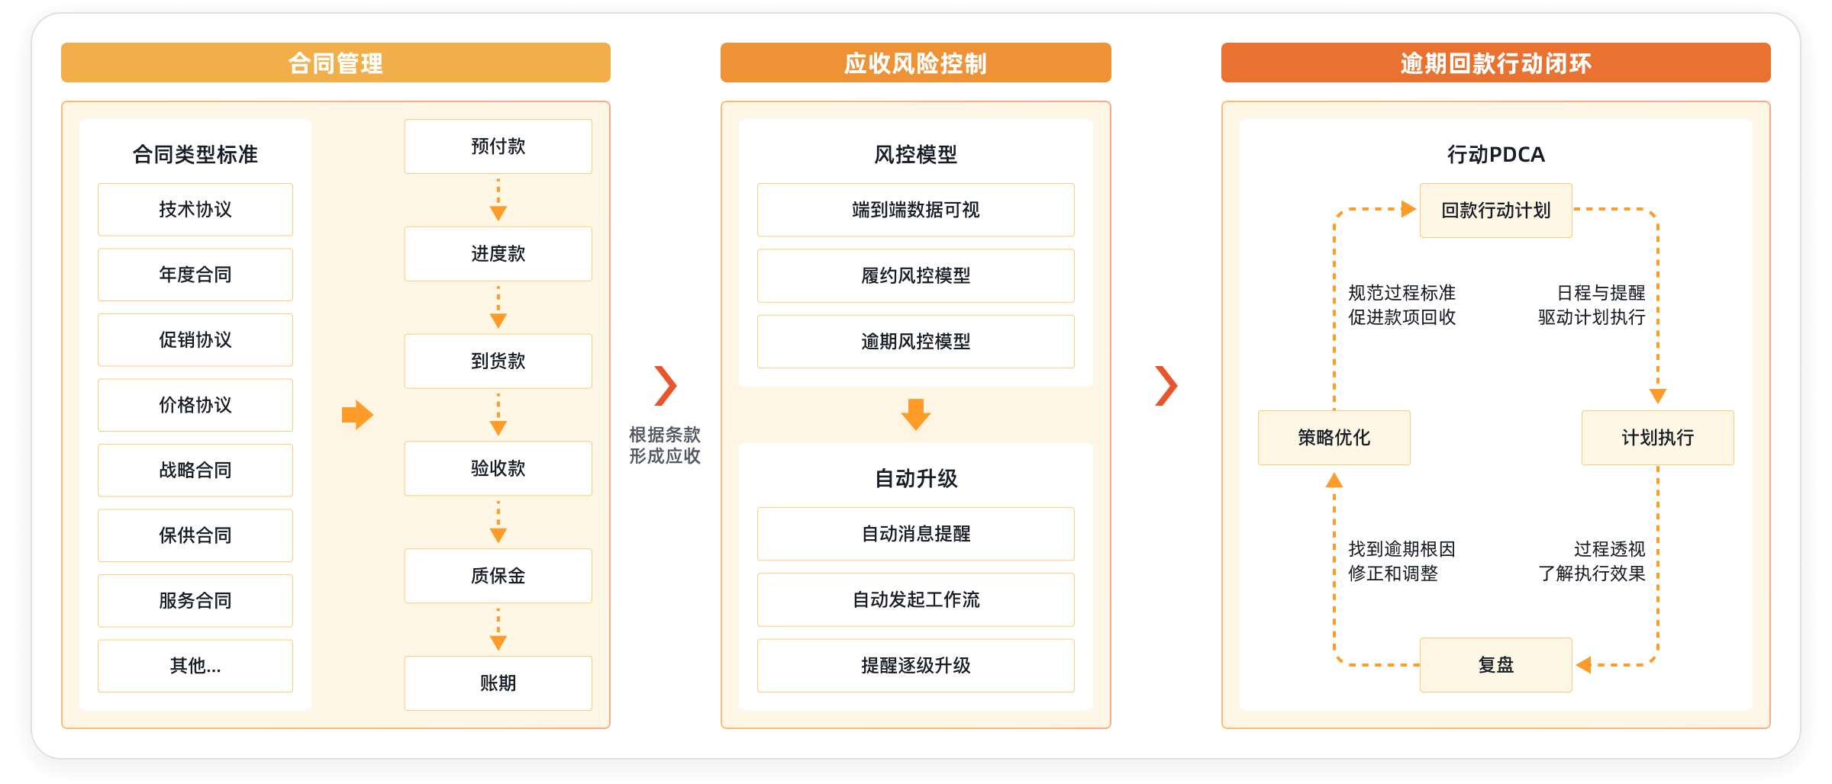Click the arrowhead pointing into 回款行动计划
This screenshot has width=1832, height=784.
(1408, 209)
